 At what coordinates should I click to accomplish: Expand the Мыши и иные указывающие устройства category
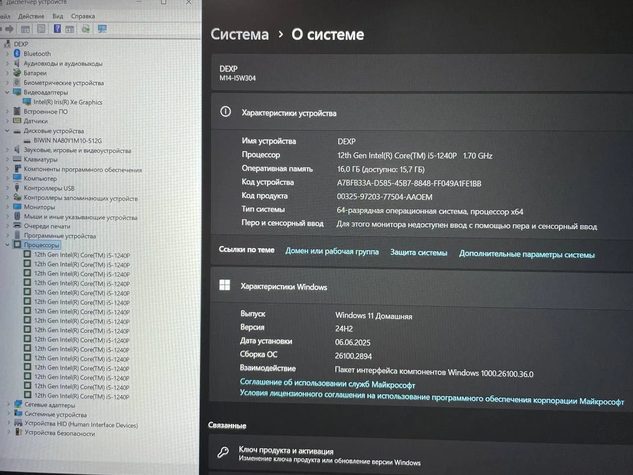(7, 217)
